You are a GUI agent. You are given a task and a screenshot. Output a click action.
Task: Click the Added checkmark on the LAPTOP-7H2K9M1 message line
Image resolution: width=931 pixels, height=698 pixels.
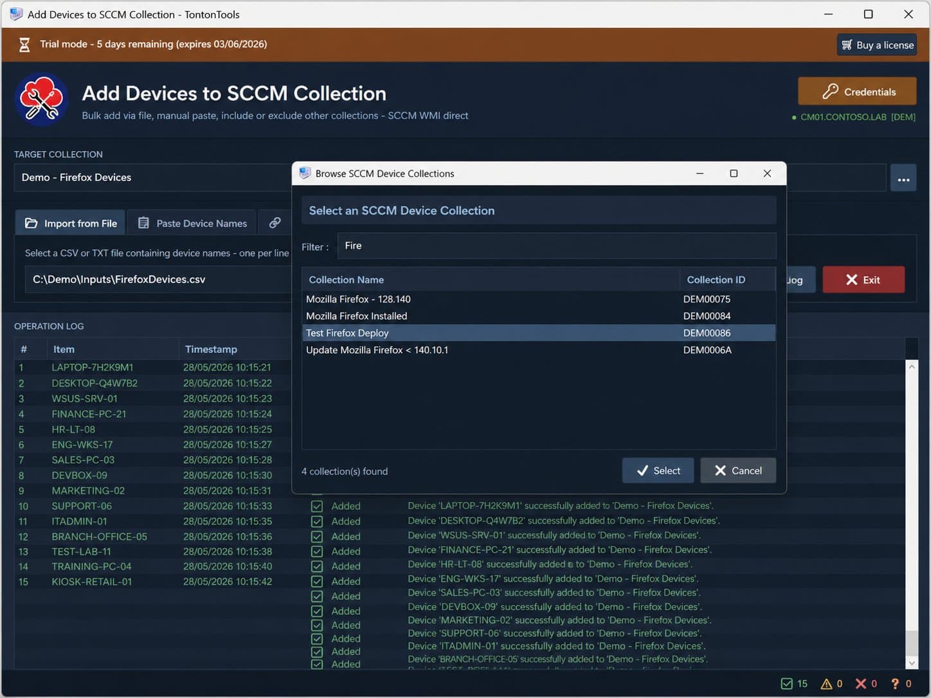317,506
